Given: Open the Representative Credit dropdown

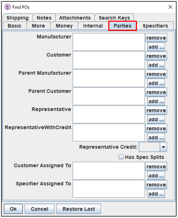Looking at the screenshot, I should 163,147.
